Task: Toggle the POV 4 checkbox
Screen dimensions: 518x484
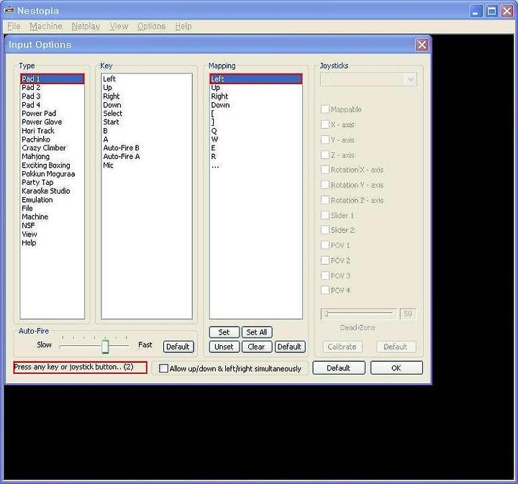Action: [325, 291]
